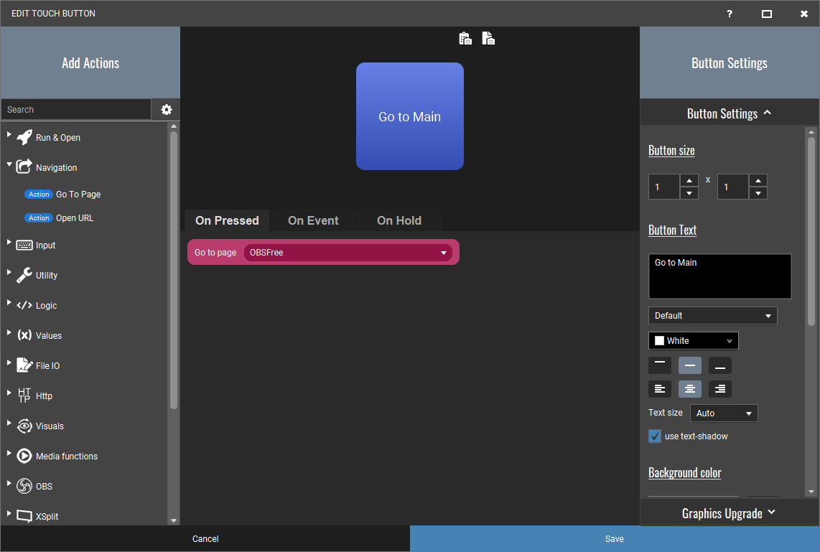
Task: Expand the Graphics Upgrade section
Action: click(x=729, y=513)
